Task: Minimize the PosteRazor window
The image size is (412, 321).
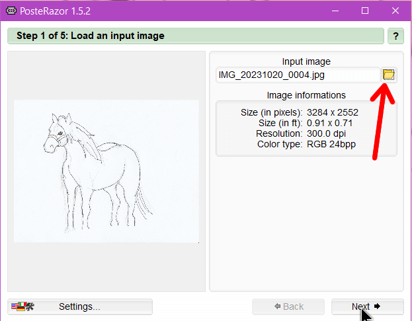Action: (335, 11)
